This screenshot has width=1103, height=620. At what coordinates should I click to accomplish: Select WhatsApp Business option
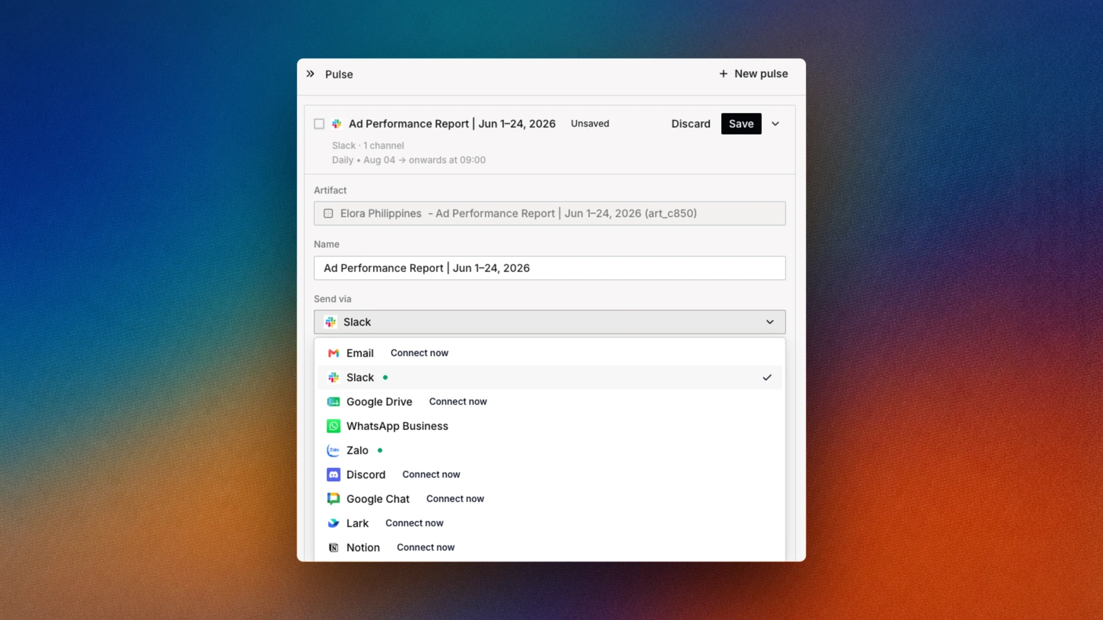coord(549,426)
